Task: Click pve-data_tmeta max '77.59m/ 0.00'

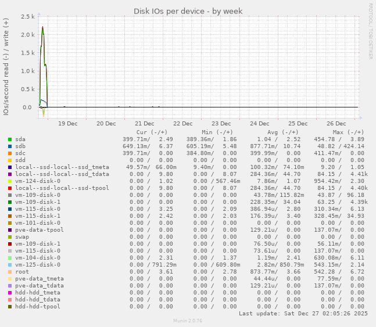Action: point(341,279)
